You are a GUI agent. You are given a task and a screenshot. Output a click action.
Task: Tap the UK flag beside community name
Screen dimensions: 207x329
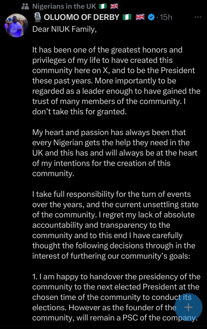(x=114, y=6)
